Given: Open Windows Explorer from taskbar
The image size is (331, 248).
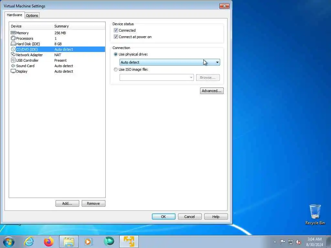Looking at the screenshot, I should (x=69, y=242).
